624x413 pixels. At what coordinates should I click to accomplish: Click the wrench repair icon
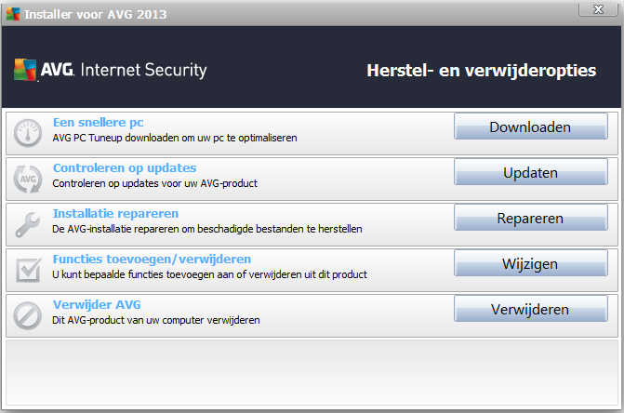[28, 224]
